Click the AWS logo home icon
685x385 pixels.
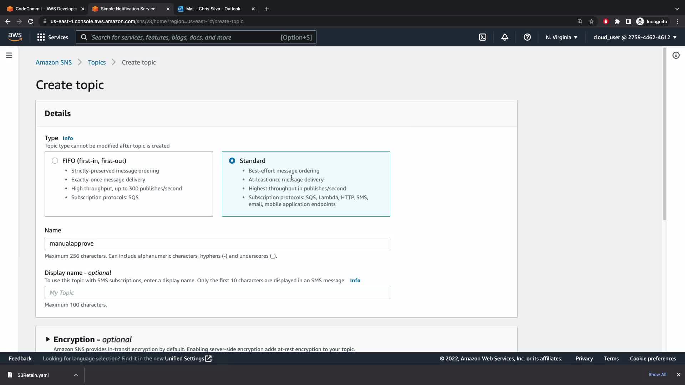point(15,37)
